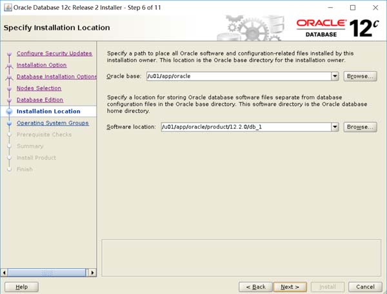The width and height of the screenshot is (387, 294).
Task: Return to the Database Edition step
Action: (x=40, y=100)
